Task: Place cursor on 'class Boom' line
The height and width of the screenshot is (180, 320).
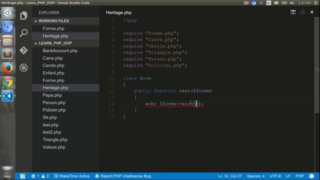Action: 137,78
